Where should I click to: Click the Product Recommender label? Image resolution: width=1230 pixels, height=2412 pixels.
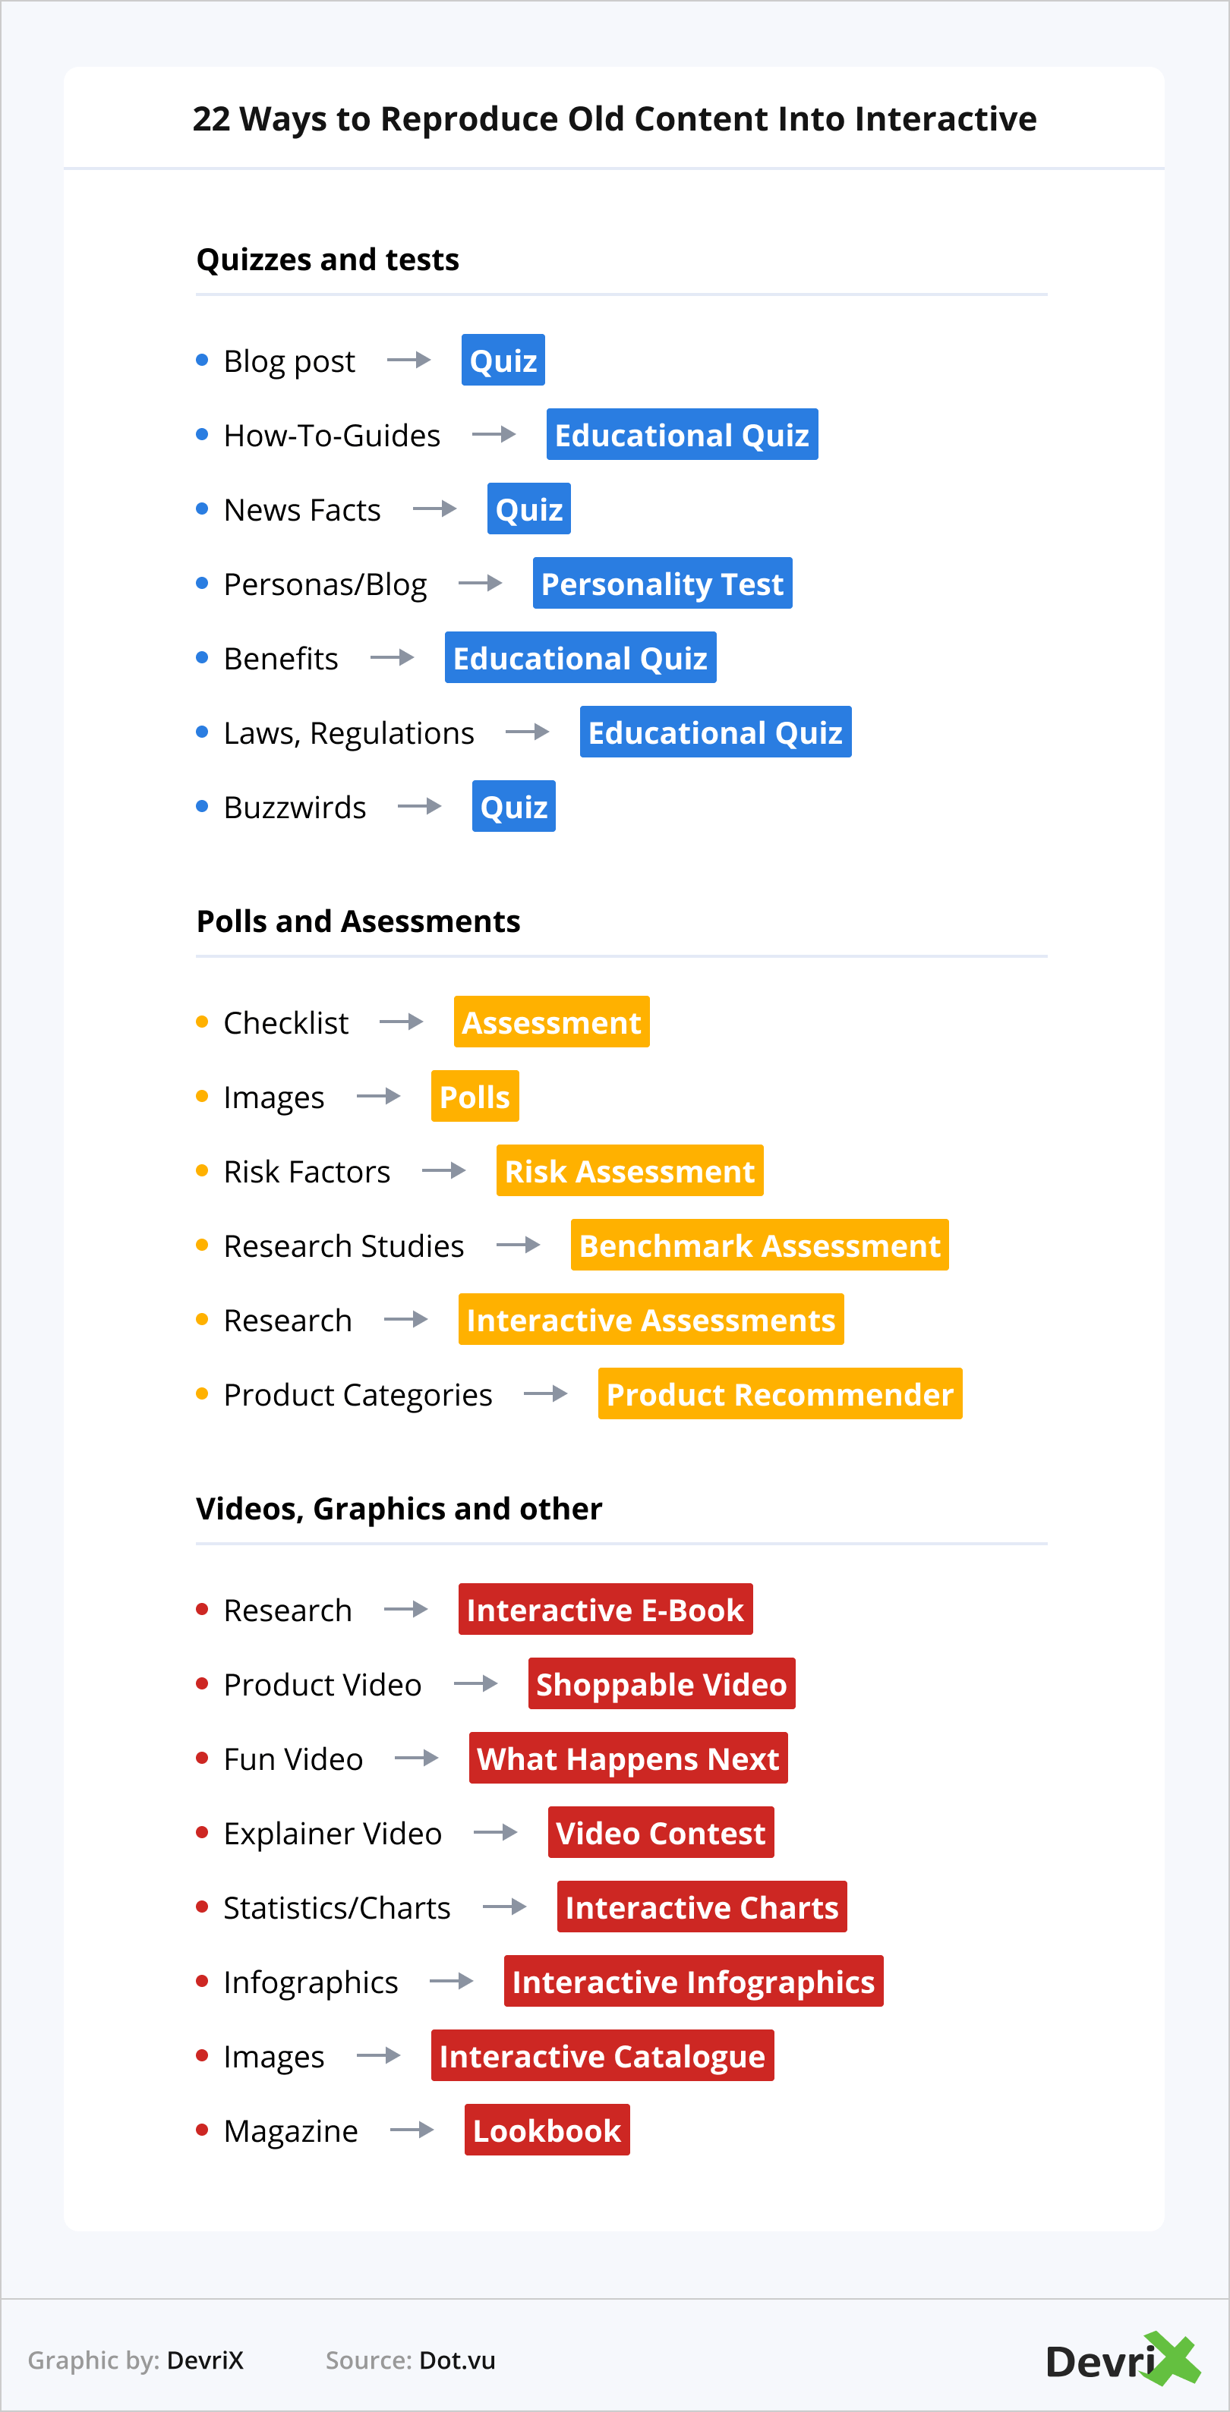(780, 1393)
